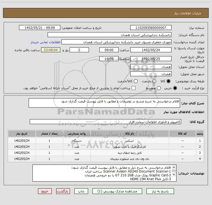This screenshot has height=205, width=212.
Task: Click the ردیف column header
Action: point(200,133)
